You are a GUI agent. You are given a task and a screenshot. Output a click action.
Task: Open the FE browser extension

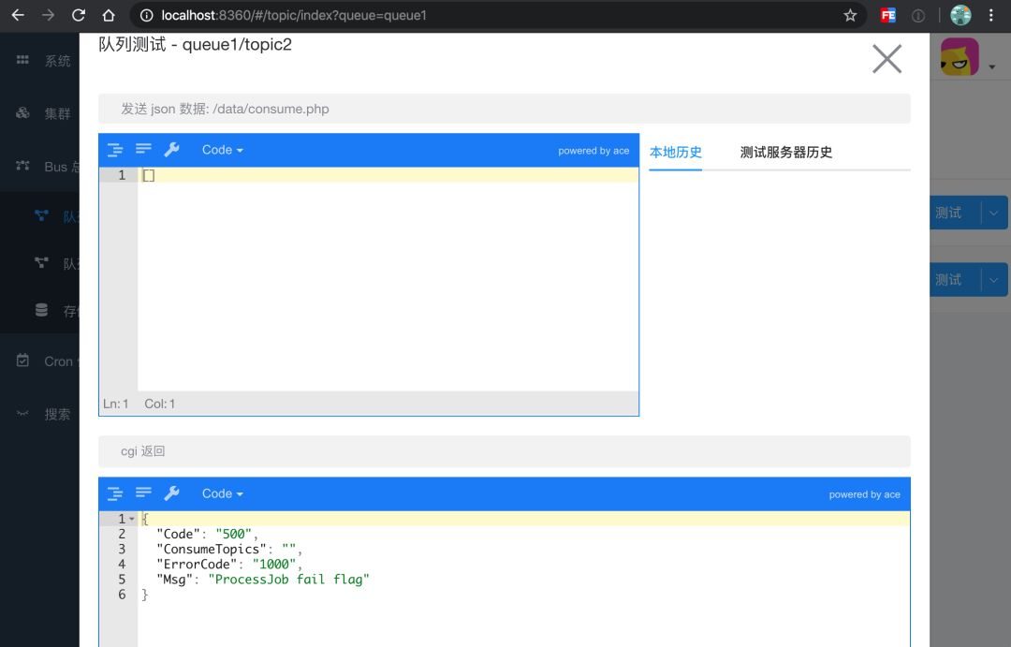[x=887, y=16]
